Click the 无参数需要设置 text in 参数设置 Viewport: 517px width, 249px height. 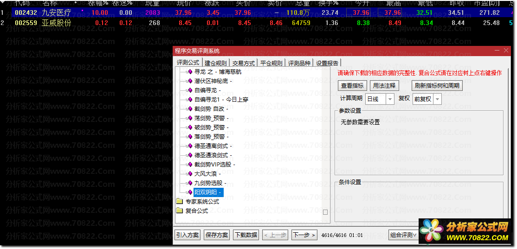click(360, 122)
